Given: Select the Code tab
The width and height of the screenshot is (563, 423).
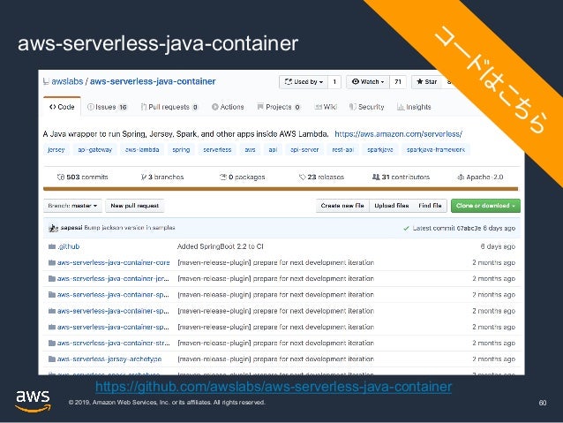Looking at the screenshot, I should [62, 107].
